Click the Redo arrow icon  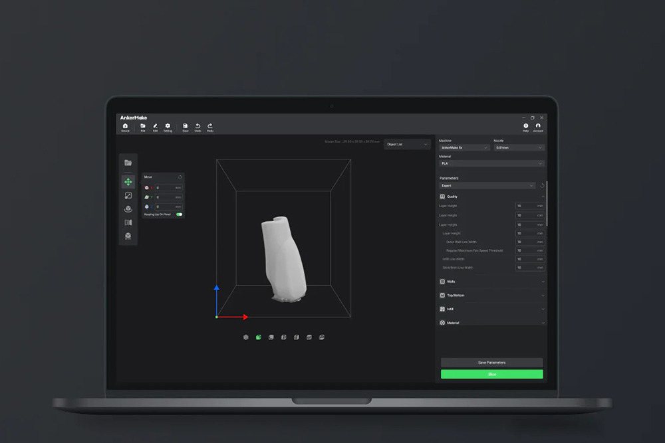pyautogui.click(x=210, y=126)
